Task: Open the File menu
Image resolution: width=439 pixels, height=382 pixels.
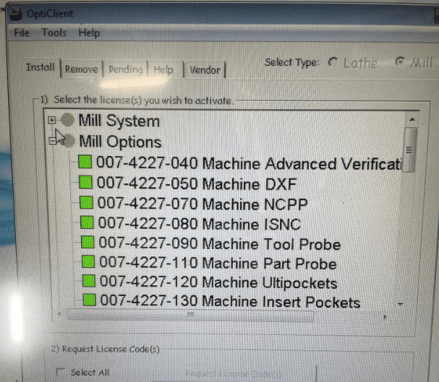Action: point(22,33)
